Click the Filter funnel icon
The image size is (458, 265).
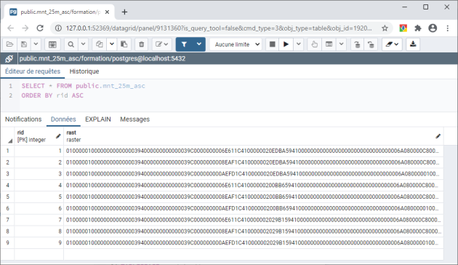(x=184, y=44)
